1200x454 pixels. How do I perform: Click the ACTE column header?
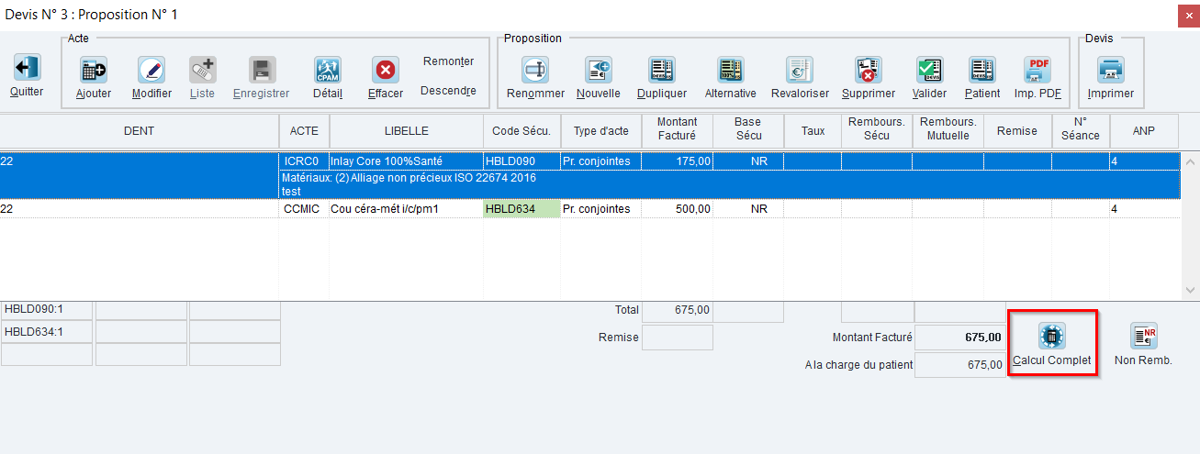point(304,131)
